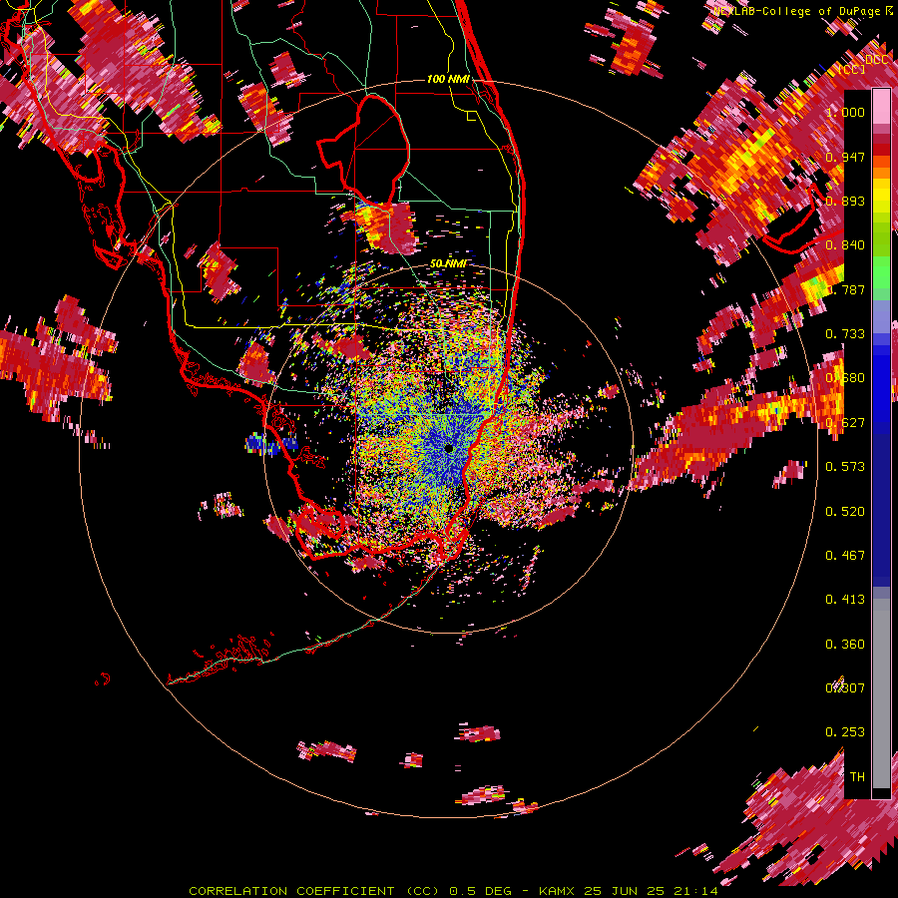
Task: Click the "0.840" color scale value
Action: point(845,244)
